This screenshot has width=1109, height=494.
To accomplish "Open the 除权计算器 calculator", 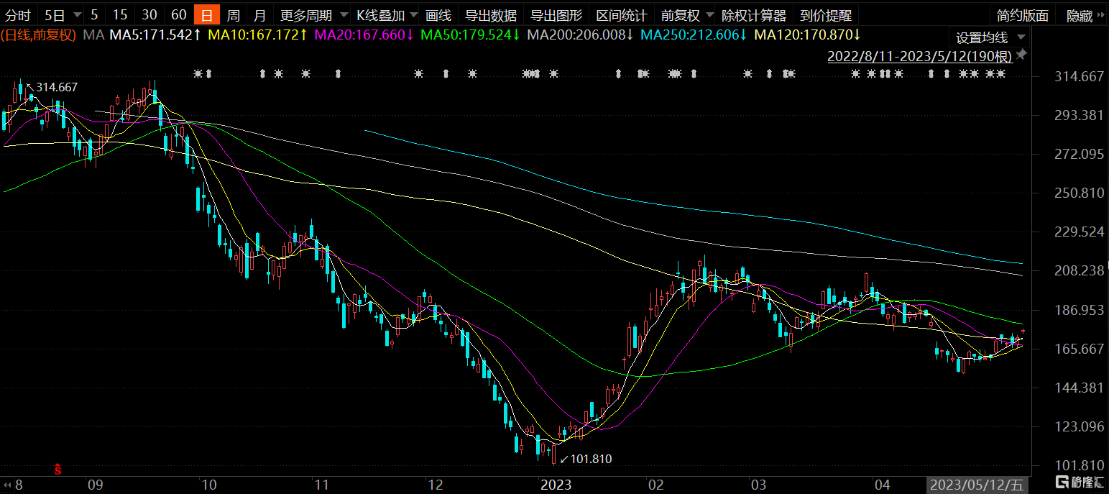I will click(x=754, y=15).
